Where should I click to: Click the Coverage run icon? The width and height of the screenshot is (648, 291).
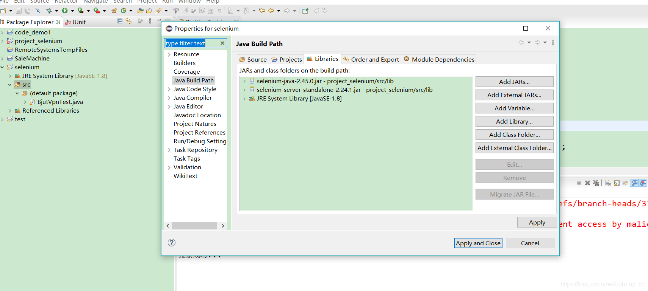(x=81, y=11)
